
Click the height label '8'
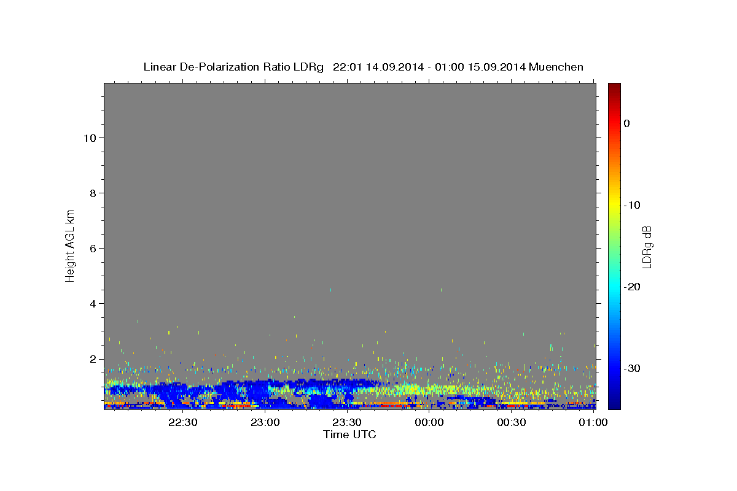click(92, 193)
